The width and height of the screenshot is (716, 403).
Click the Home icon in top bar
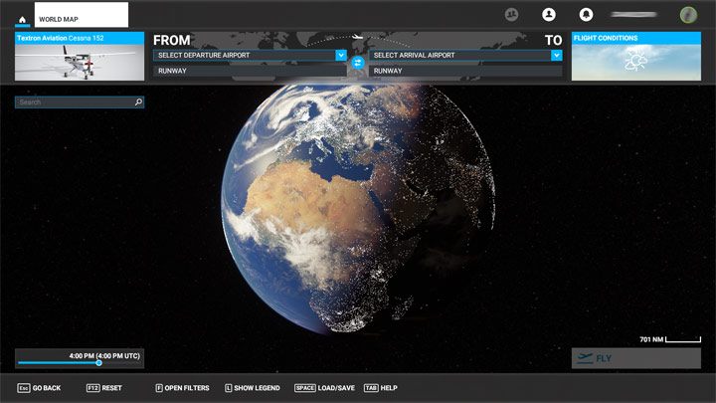tap(22, 18)
